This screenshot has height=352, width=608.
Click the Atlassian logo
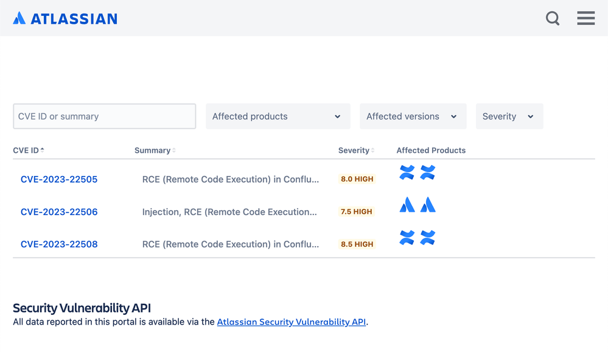(x=65, y=18)
